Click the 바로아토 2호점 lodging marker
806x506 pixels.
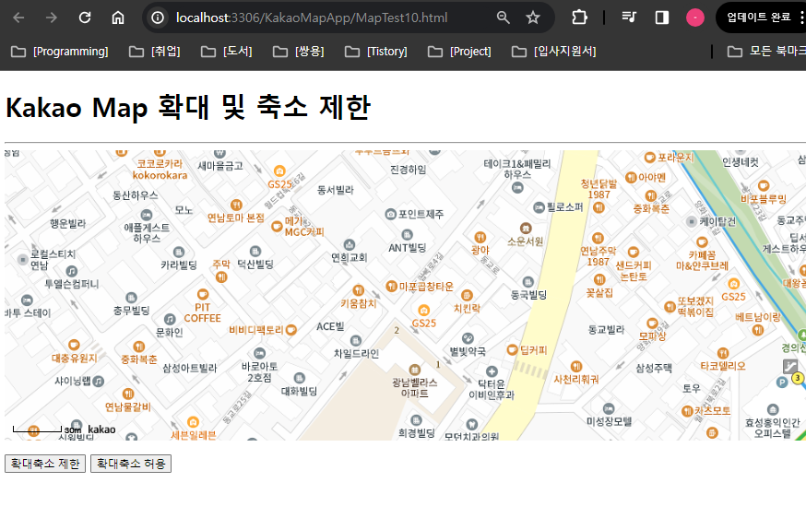pyautogui.click(x=259, y=353)
